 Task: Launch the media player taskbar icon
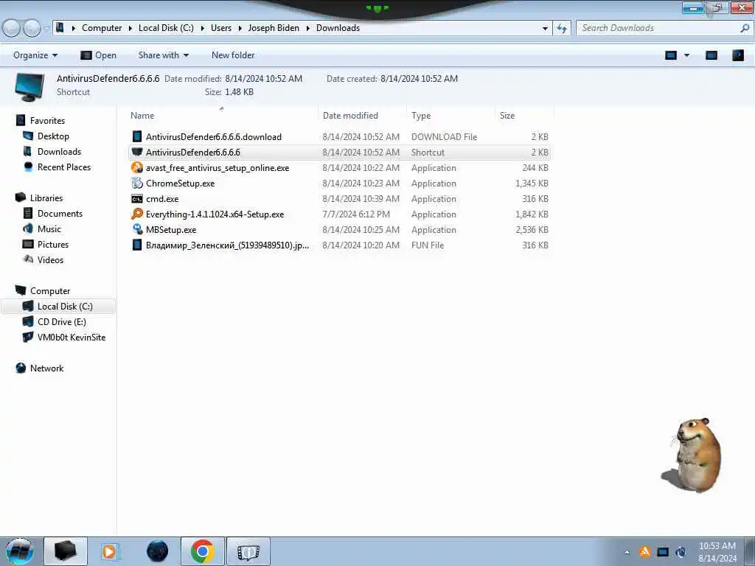(111, 551)
